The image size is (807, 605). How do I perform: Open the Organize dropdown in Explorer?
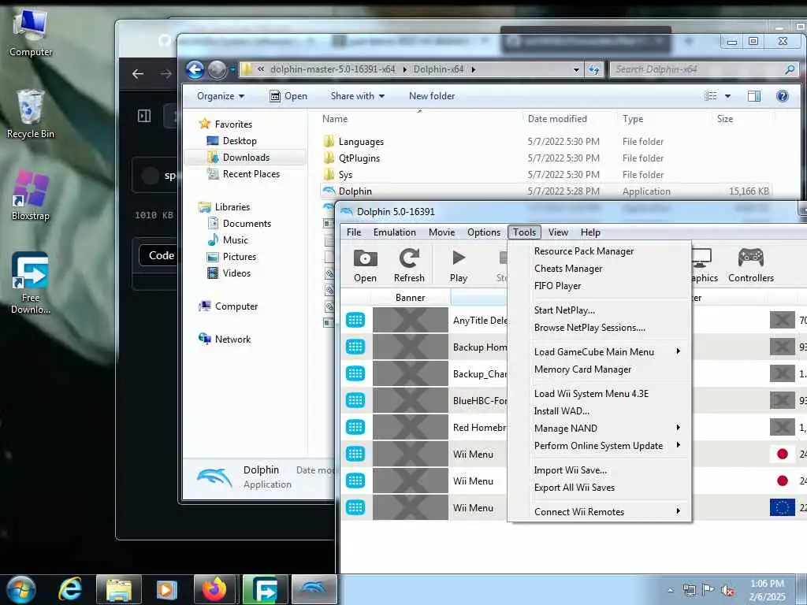pyautogui.click(x=221, y=96)
